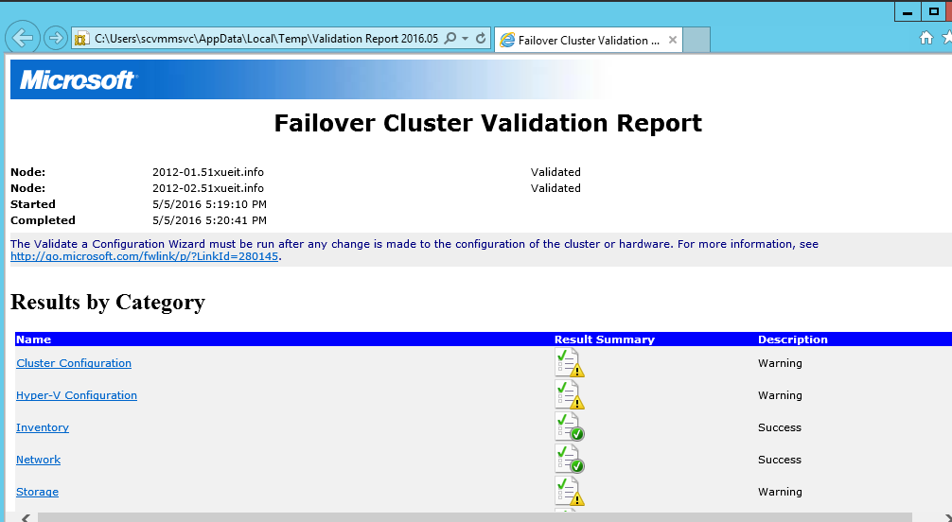Click the Home icon in the browser

coord(926,38)
